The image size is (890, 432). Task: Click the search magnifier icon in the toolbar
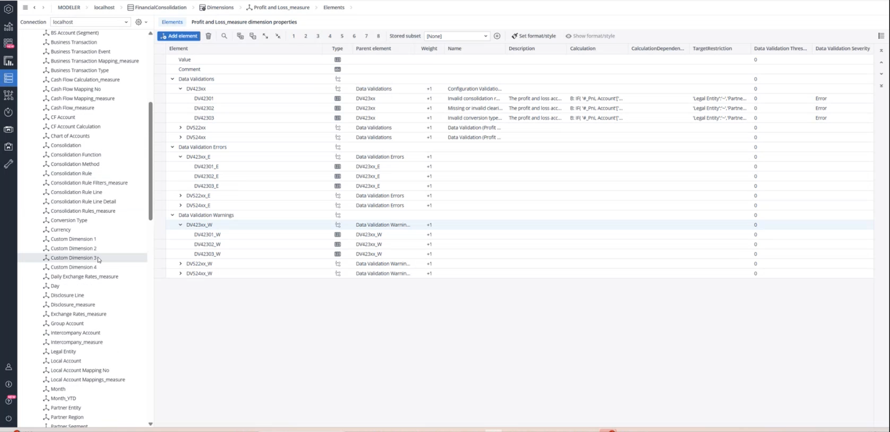224,36
